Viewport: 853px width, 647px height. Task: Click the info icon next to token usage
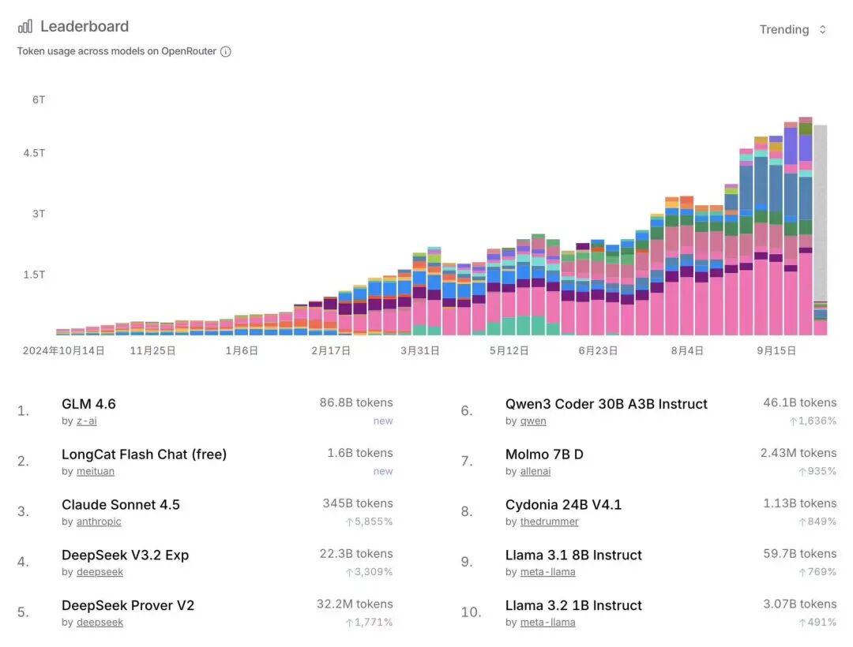pyautogui.click(x=225, y=51)
